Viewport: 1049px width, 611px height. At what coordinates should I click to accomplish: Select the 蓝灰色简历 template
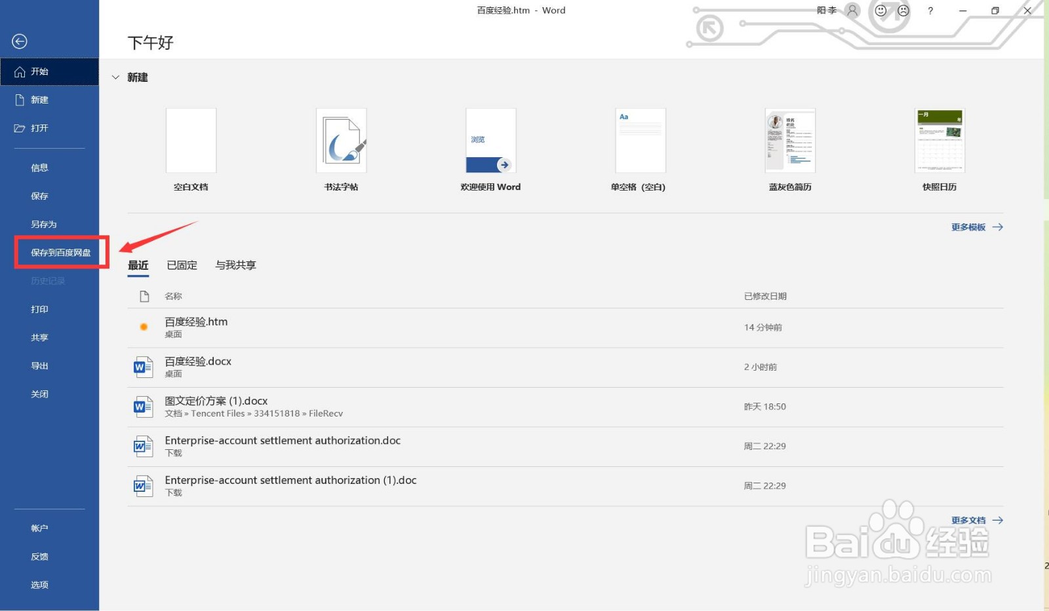click(790, 140)
